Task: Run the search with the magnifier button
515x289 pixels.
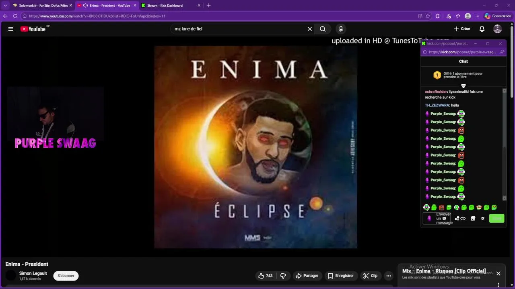Action: [x=323, y=29]
